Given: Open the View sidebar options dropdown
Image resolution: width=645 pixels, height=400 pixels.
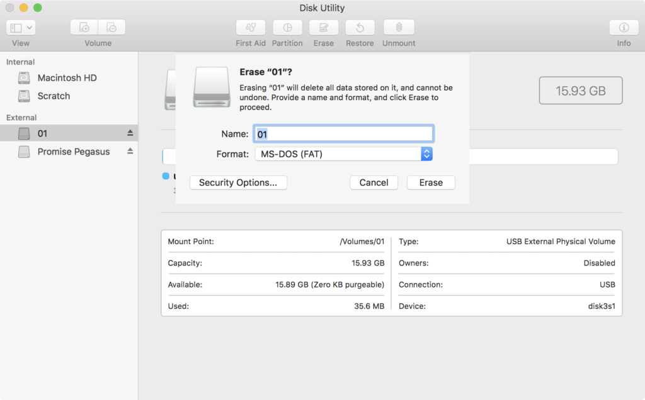Looking at the screenshot, I should point(21,28).
